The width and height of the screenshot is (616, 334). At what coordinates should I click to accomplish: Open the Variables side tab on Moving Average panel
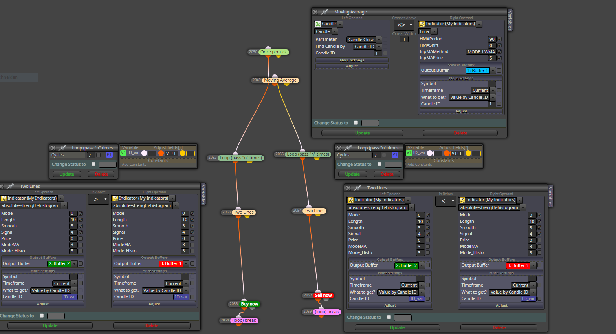click(x=510, y=20)
